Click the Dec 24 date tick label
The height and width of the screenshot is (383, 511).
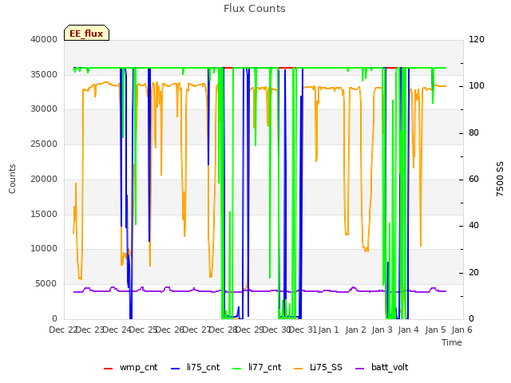pos(116,330)
